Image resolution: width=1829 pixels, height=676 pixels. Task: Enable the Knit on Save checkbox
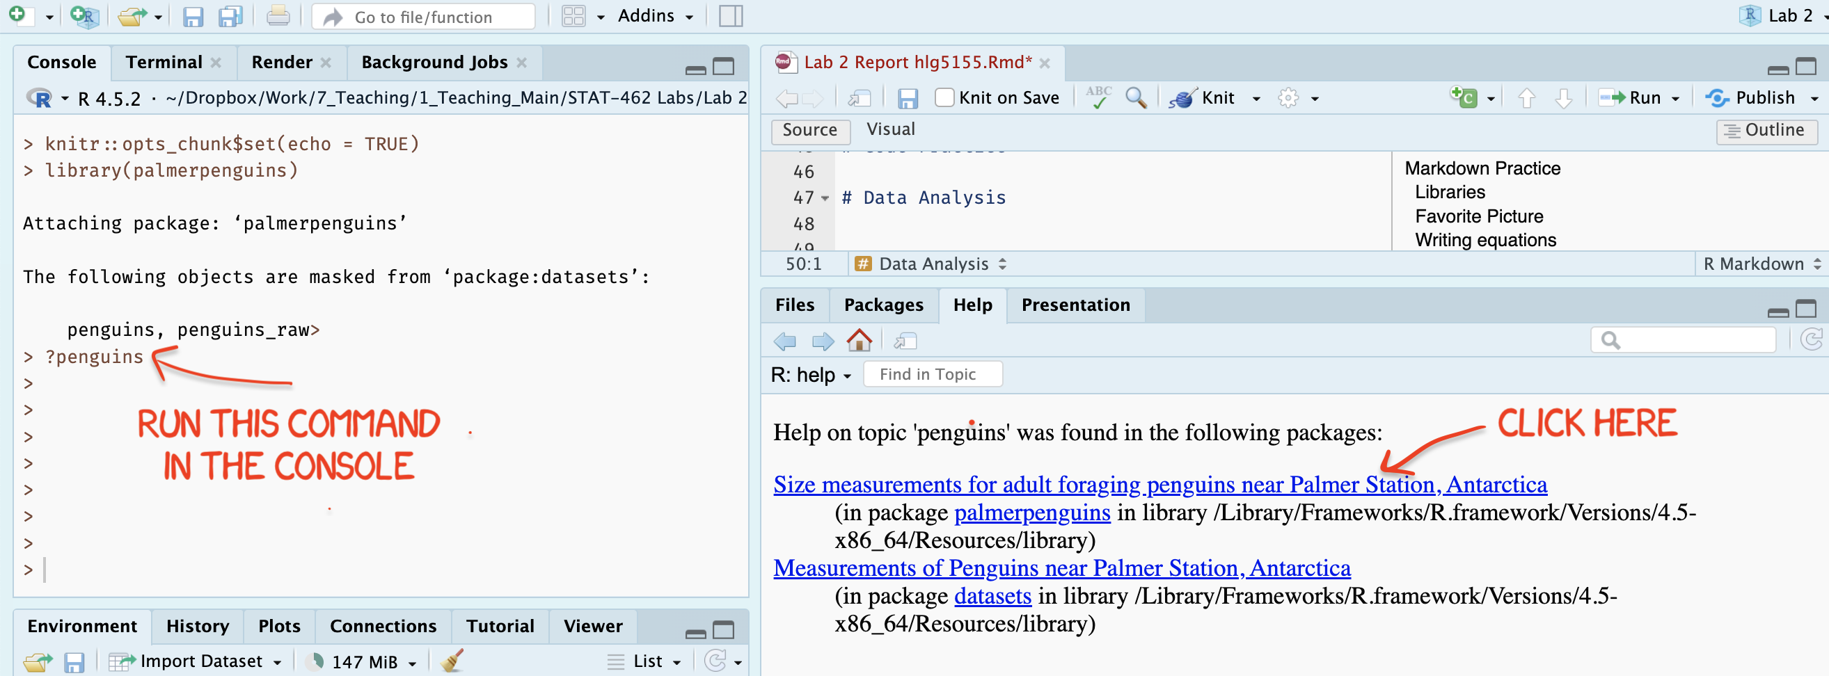click(x=944, y=98)
